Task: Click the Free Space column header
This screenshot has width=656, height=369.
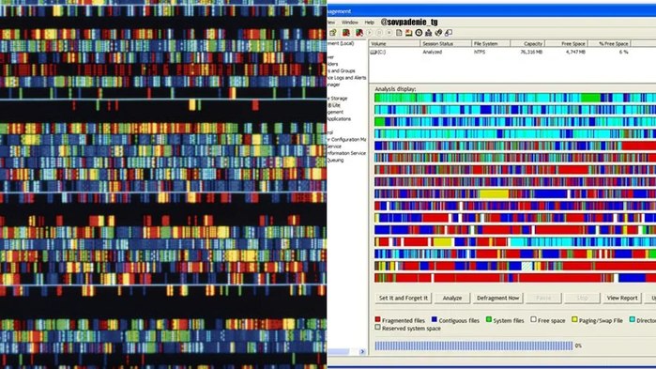Action: pos(567,43)
